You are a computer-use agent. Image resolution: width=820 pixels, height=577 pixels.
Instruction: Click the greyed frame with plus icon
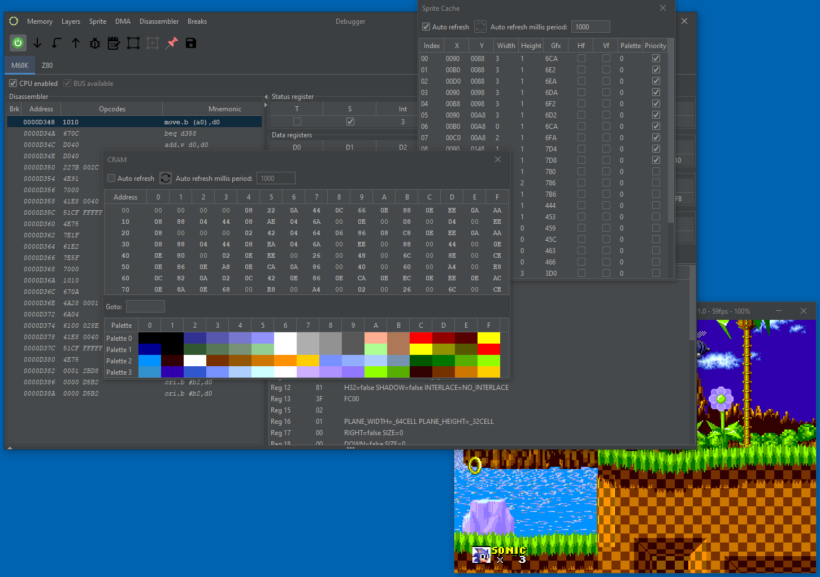pos(153,43)
